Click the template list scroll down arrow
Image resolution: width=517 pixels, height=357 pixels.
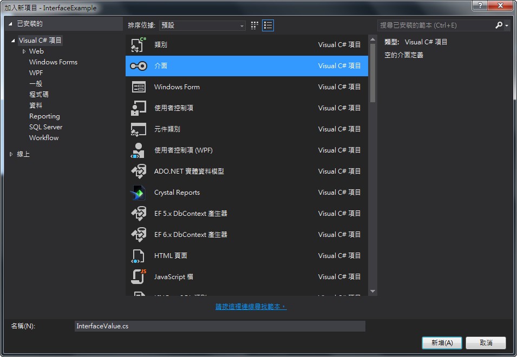point(372,291)
